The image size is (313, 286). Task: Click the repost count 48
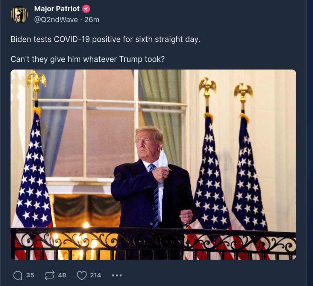pyautogui.click(x=62, y=275)
